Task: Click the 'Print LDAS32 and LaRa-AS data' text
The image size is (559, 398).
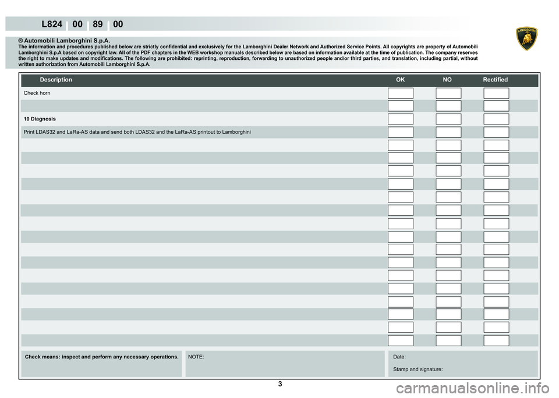Action: pos(137,132)
